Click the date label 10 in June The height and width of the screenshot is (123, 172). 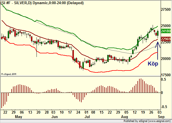click(x=62, y=112)
